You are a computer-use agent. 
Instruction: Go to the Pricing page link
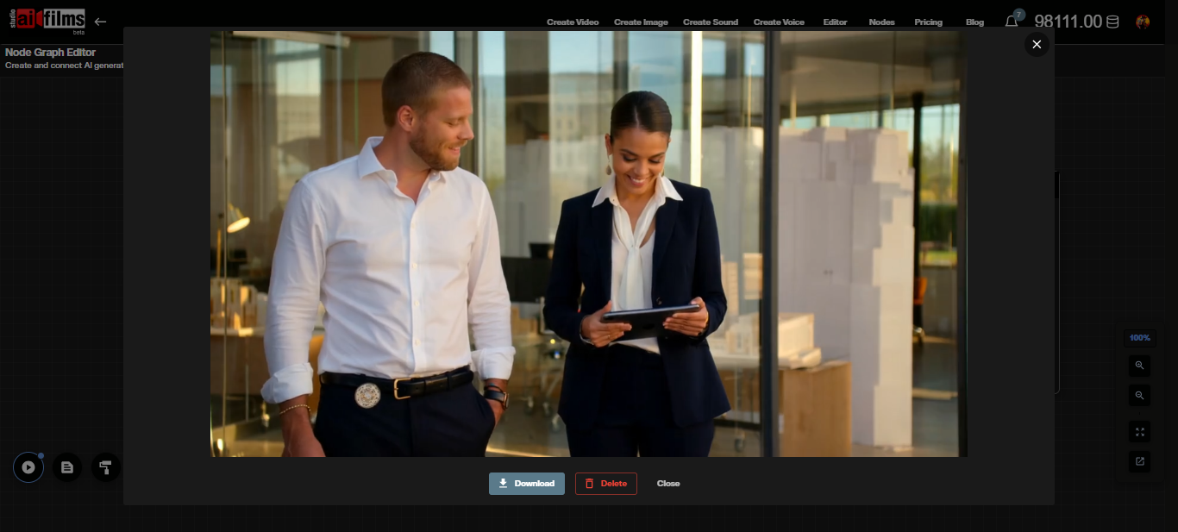pyautogui.click(x=928, y=22)
